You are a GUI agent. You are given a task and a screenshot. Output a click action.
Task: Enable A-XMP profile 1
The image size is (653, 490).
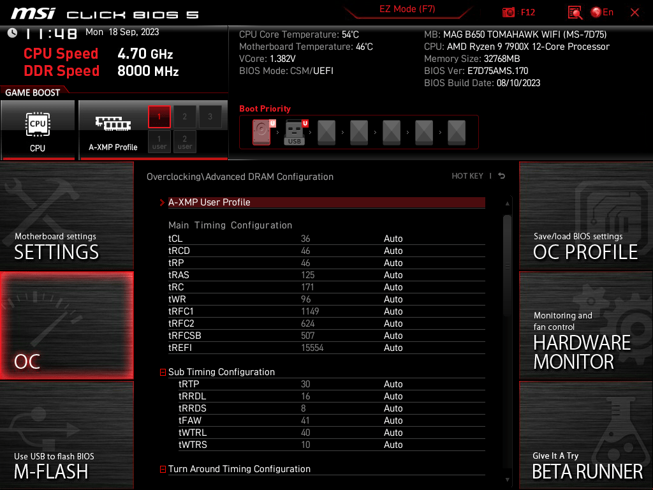click(159, 117)
